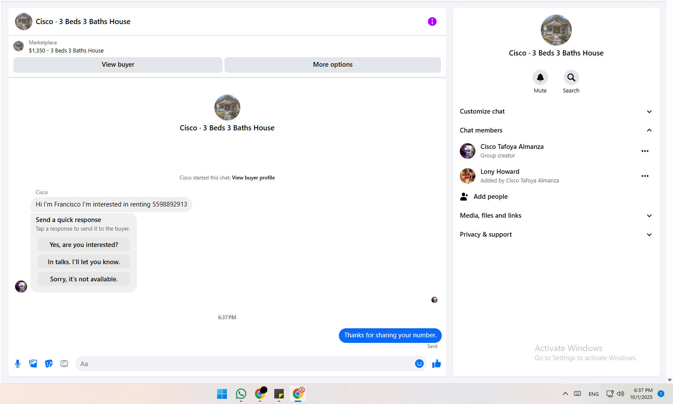Send a thumbs-up like
This screenshot has height=404, width=673.
437,364
